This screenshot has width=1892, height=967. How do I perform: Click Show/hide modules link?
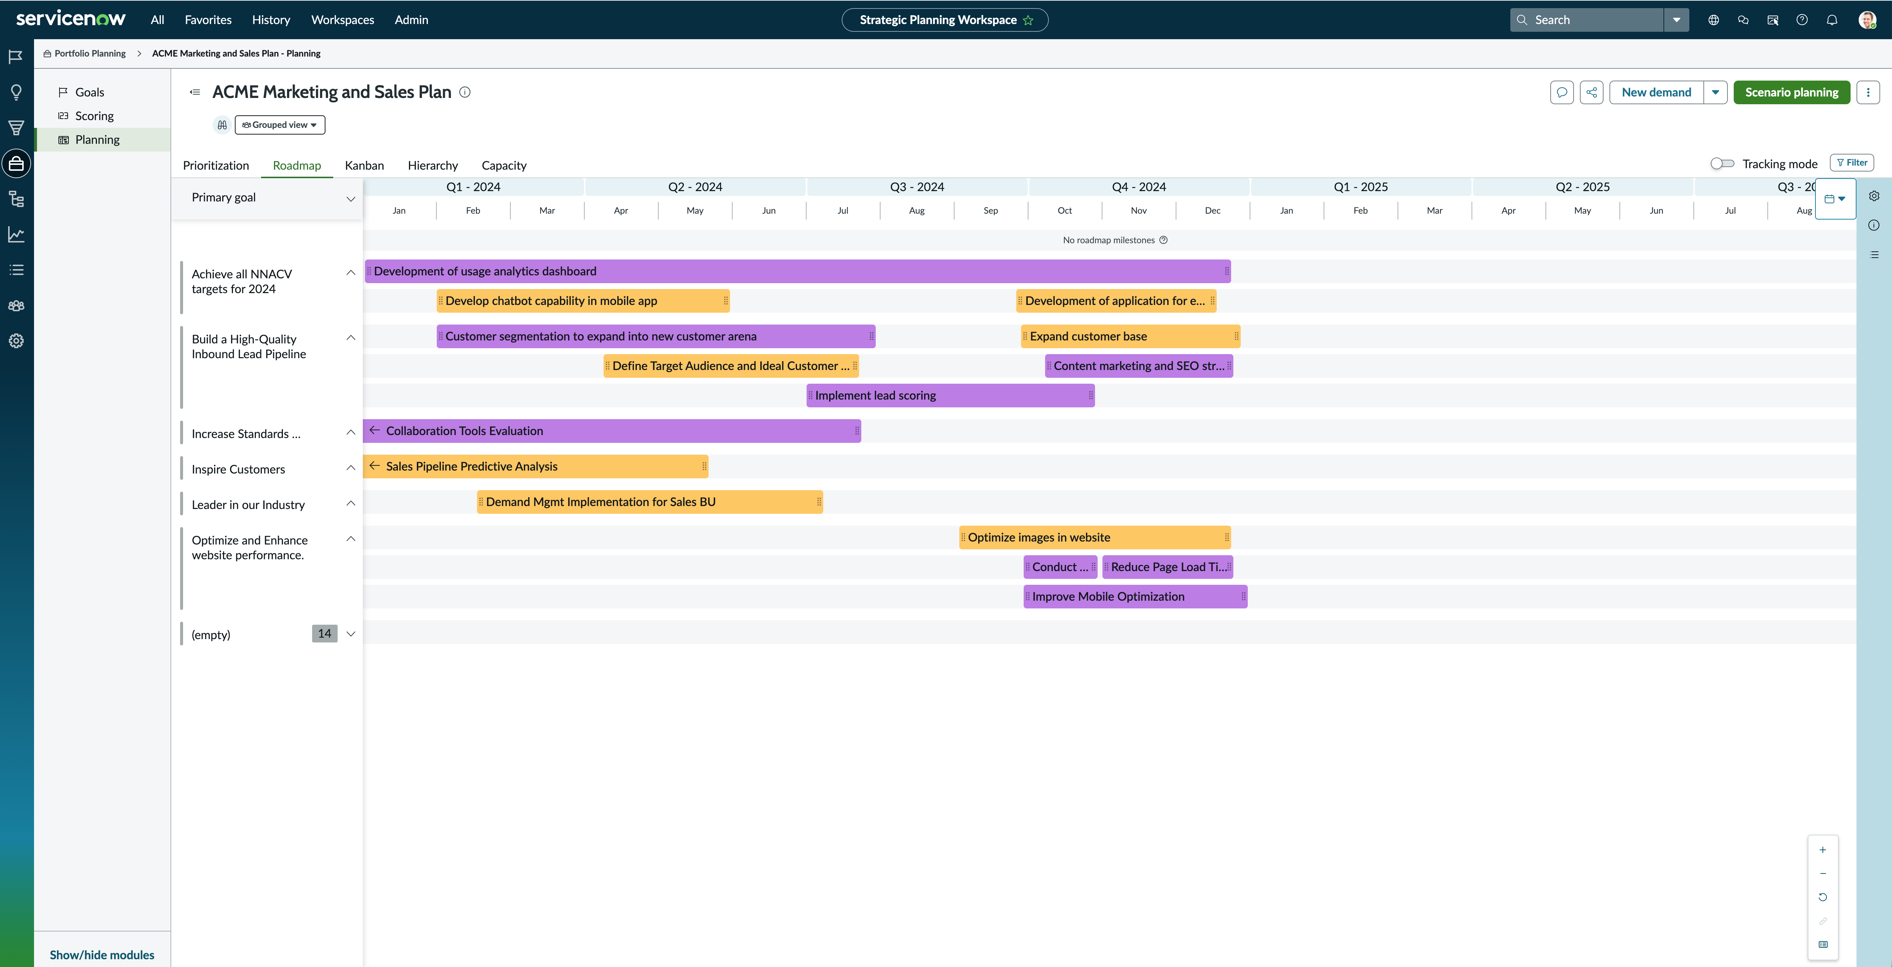pos(102,954)
